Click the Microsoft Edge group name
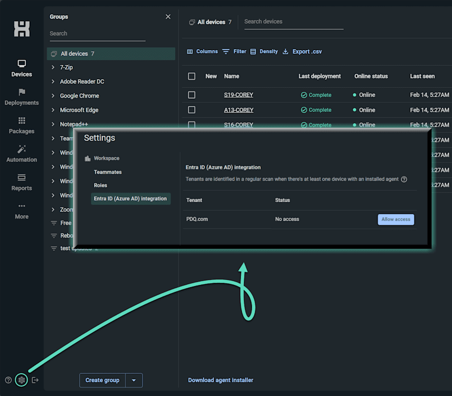The image size is (452, 396). pyautogui.click(x=79, y=110)
